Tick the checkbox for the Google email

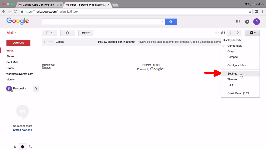click(x=46, y=42)
